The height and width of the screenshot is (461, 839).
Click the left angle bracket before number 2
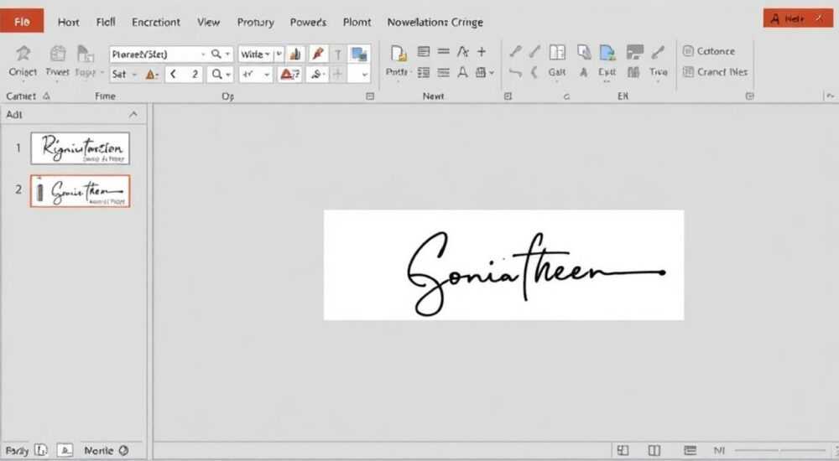coord(173,75)
